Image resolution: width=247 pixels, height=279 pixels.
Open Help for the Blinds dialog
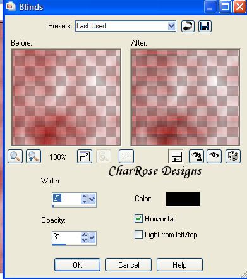pyautogui.click(x=179, y=265)
